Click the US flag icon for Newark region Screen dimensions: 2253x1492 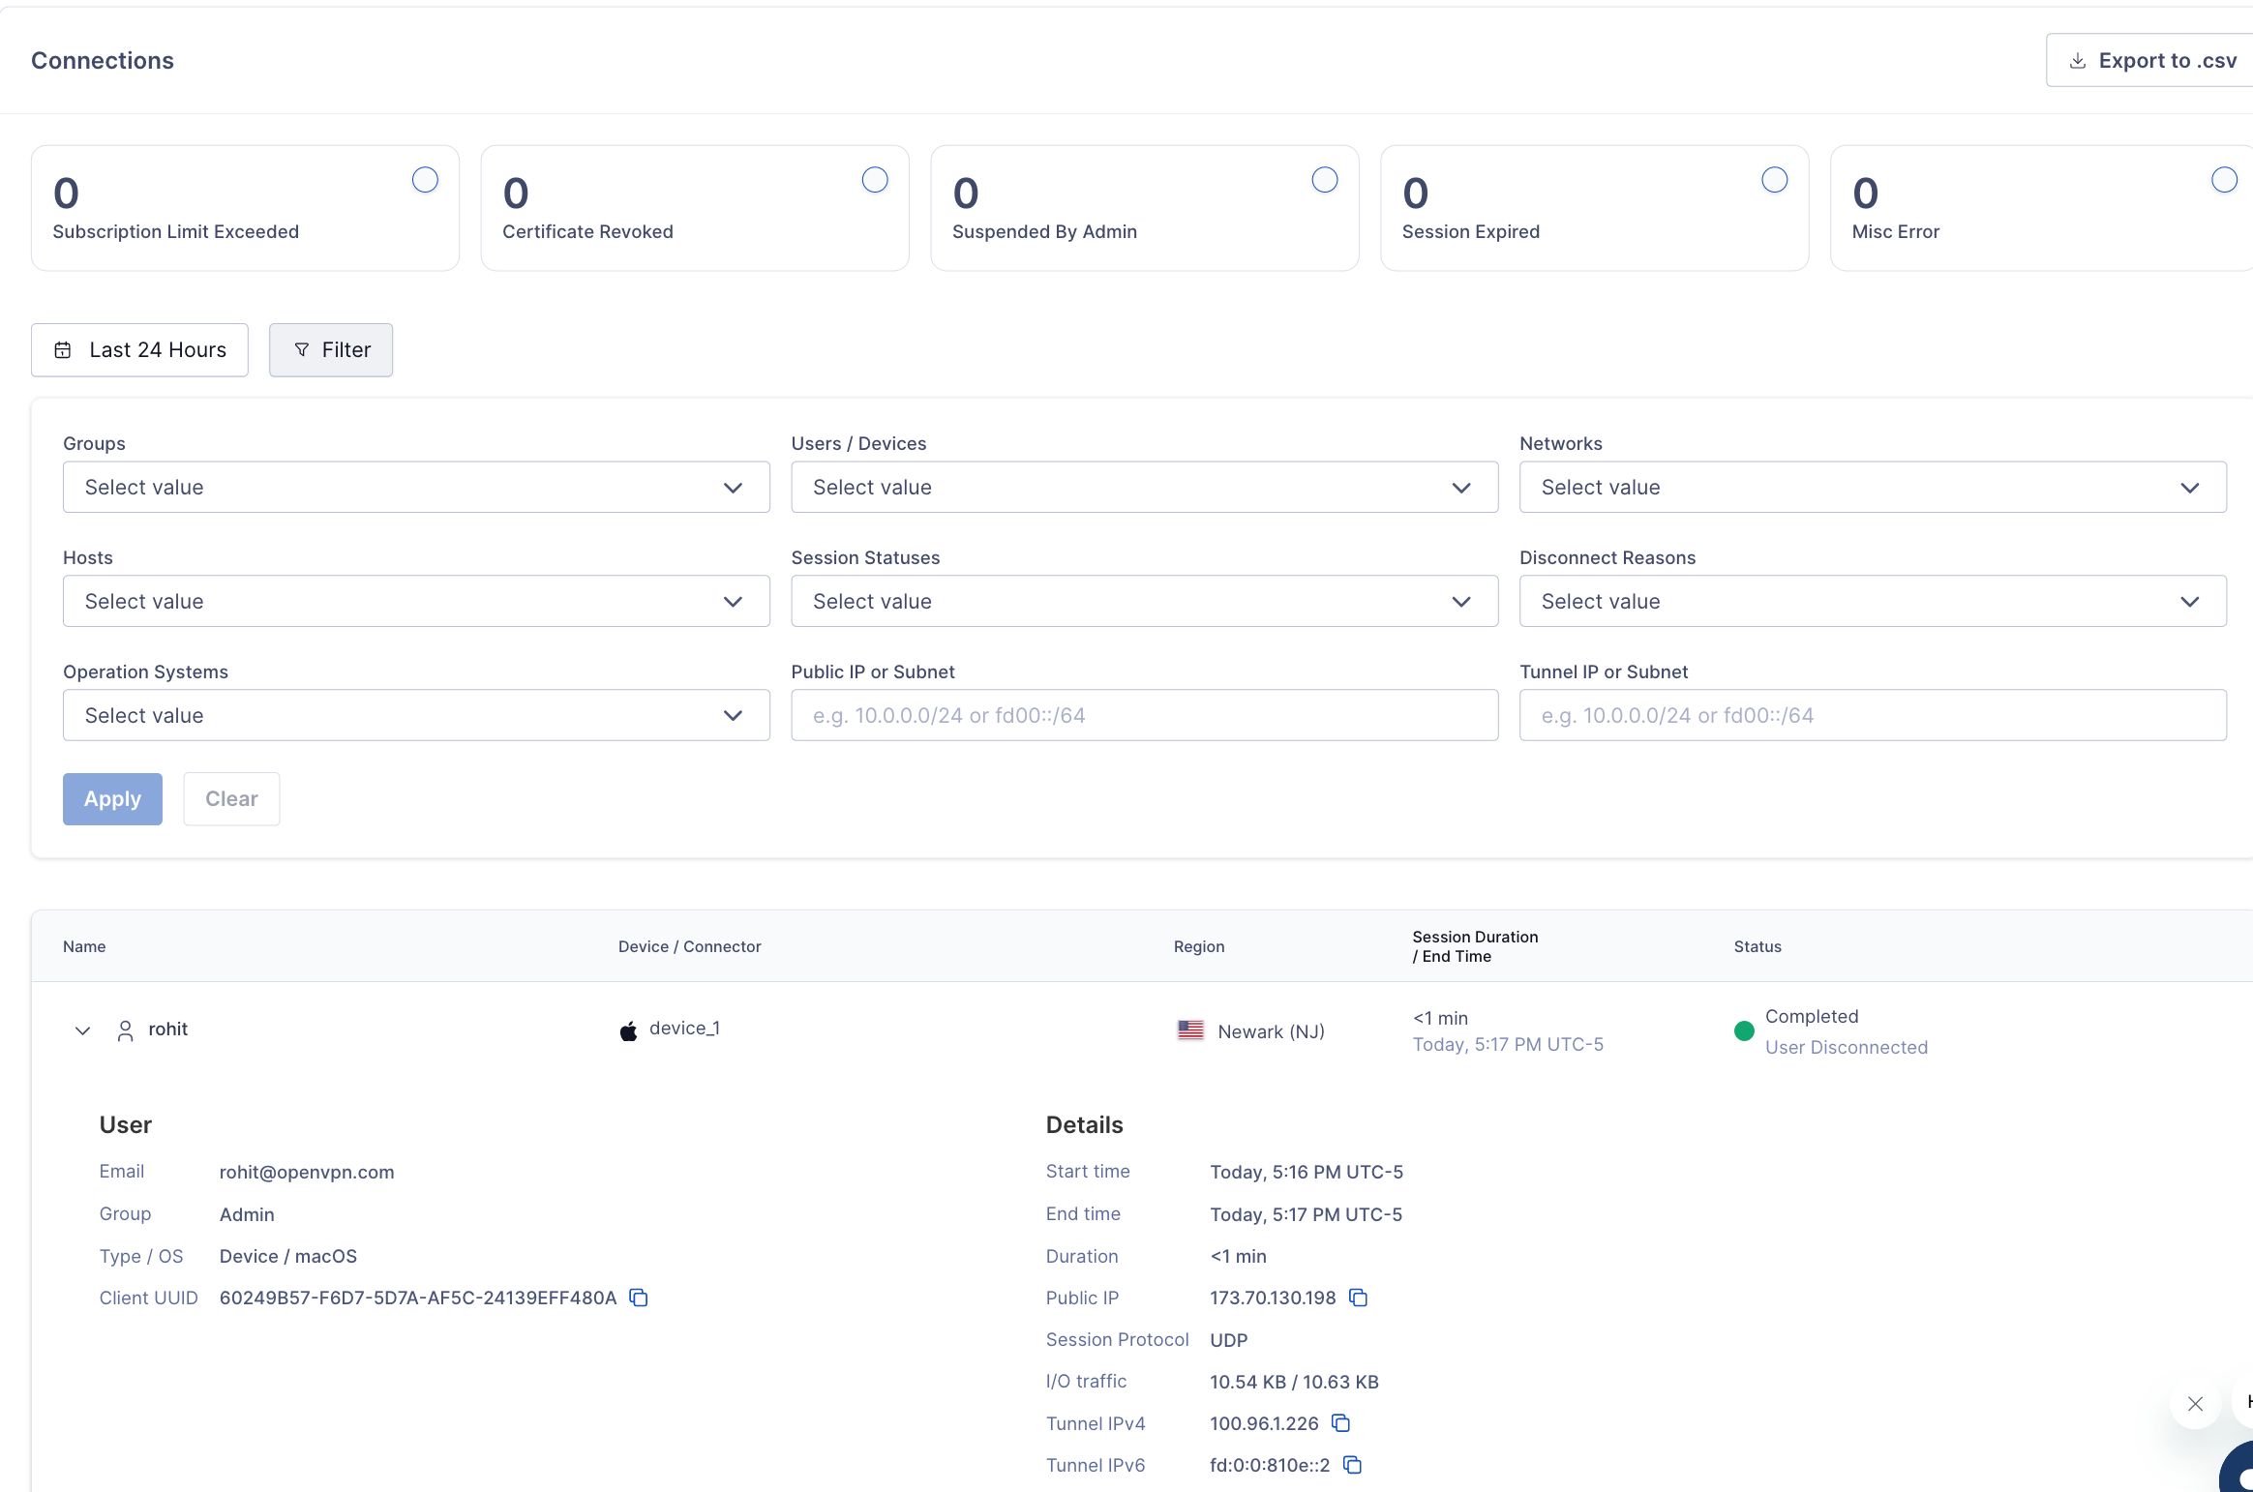pos(1191,1029)
